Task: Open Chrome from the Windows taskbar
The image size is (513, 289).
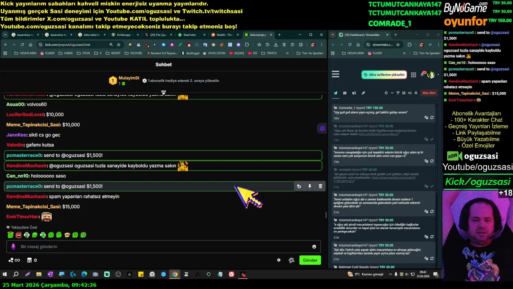Action: click(x=175, y=275)
